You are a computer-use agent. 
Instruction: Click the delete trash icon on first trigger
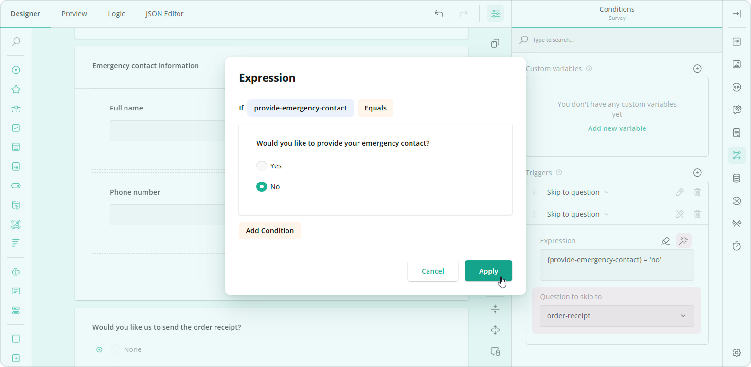point(697,192)
